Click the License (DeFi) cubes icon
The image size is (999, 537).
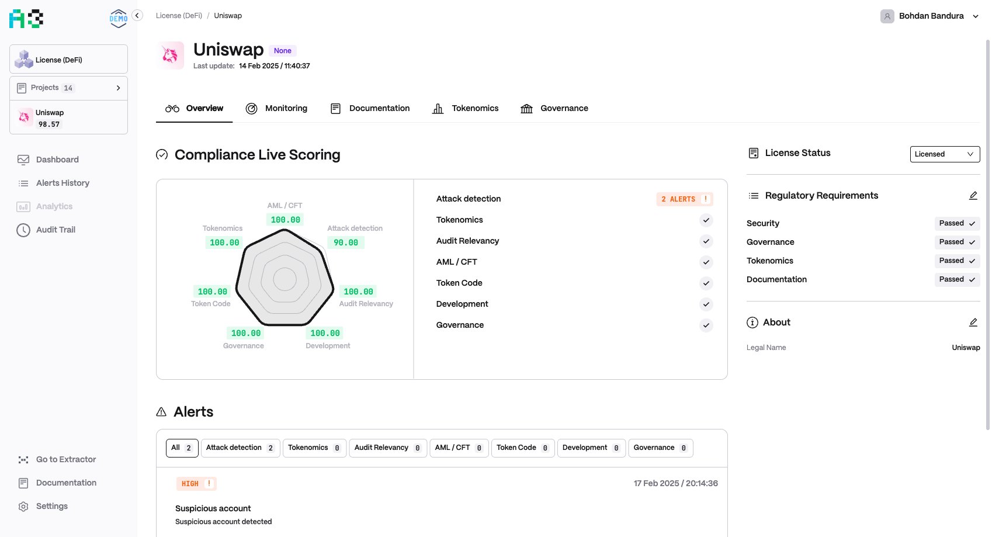click(x=23, y=59)
